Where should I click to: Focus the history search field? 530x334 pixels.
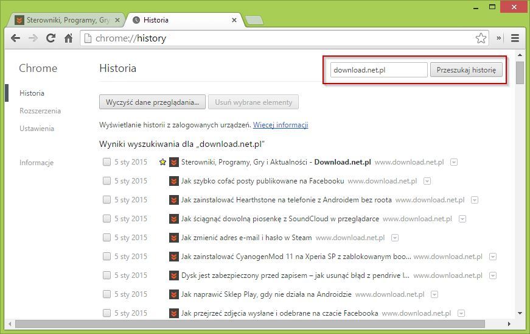pyautogui.click(x=379, y=70)
